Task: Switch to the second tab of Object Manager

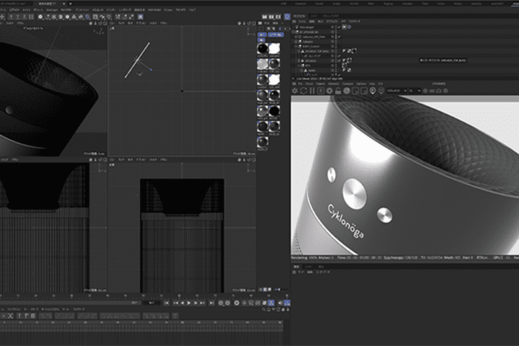Action: pos(314,16)
